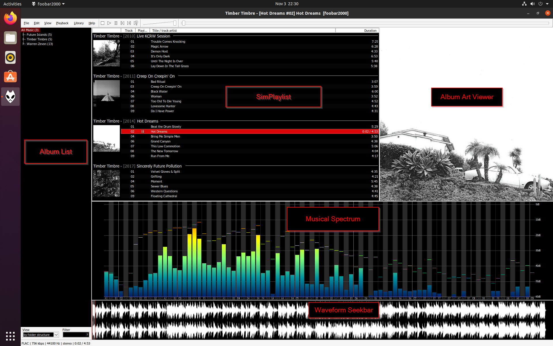Skip to the next track
Viewport: 553px width, 346px height.
coord(129,23)
